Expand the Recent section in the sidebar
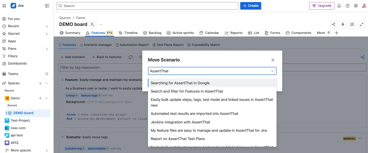Image resolution: width=368 pixels, height=153 pixels. point(47,26)
